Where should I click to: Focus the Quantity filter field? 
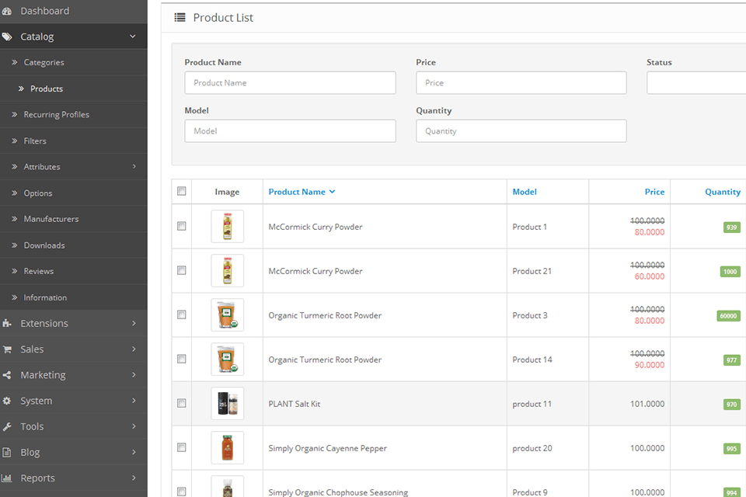(x=521, y=130)
